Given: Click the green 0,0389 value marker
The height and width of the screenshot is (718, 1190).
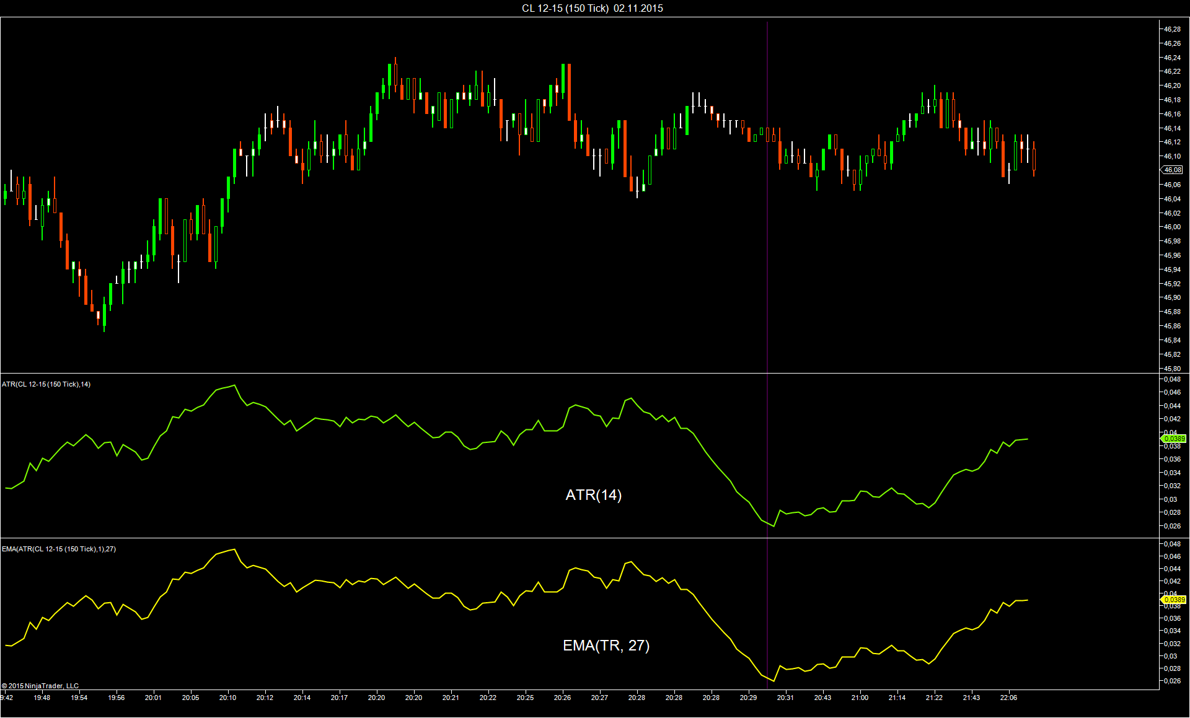Looking at the screenshot, I should pos(1173,439).
